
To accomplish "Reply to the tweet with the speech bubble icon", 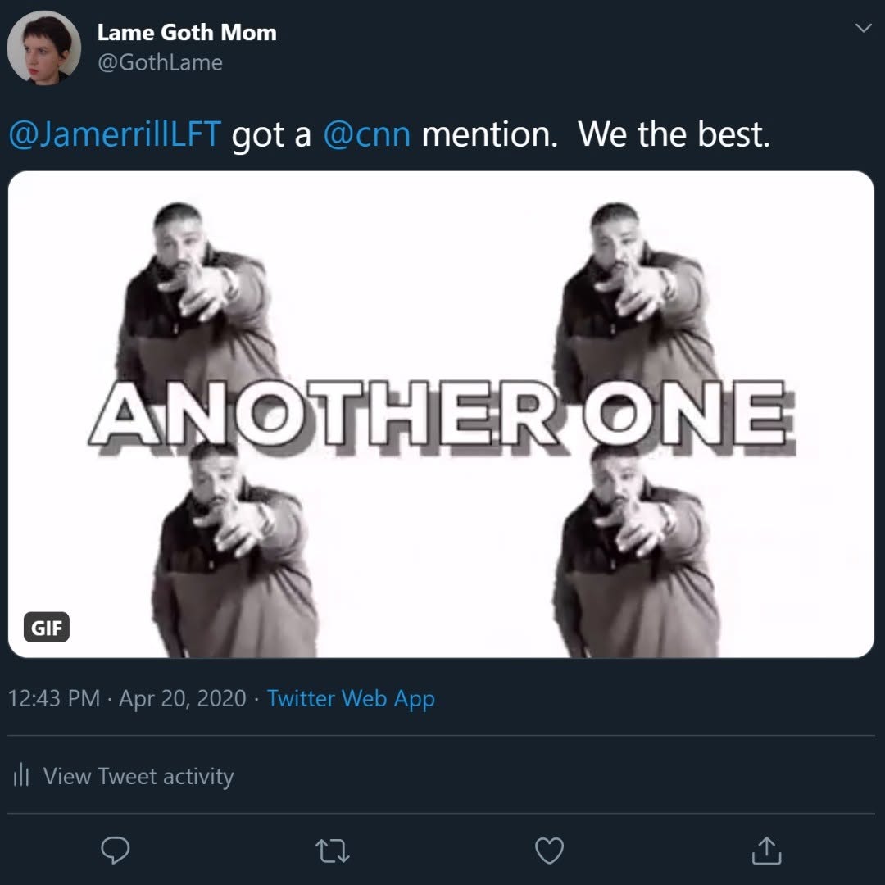I will coord(116,851).
